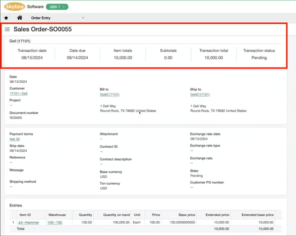Click quantity cell 100.00 in Hammer row
Screen dimensions: 296x236
(x=87, y=222)
